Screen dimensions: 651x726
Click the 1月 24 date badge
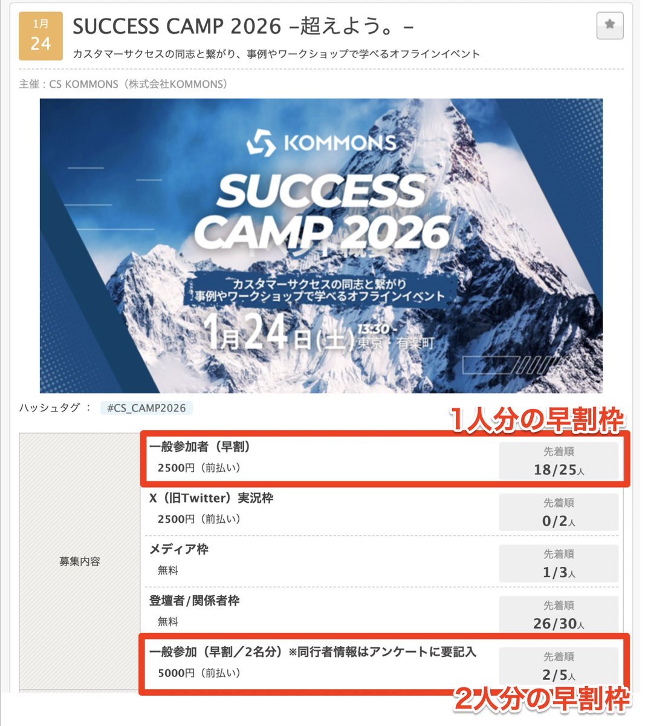point(40,35)
